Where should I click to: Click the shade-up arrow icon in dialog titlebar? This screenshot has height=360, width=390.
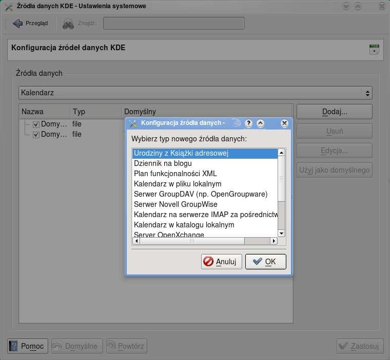point(260,123)
